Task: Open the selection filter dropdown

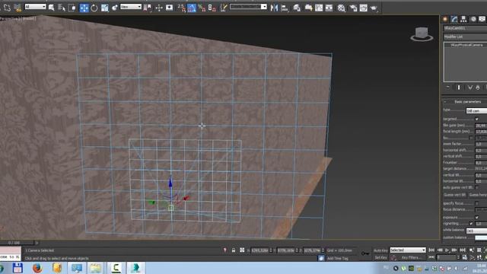Action: coord(36,7)
